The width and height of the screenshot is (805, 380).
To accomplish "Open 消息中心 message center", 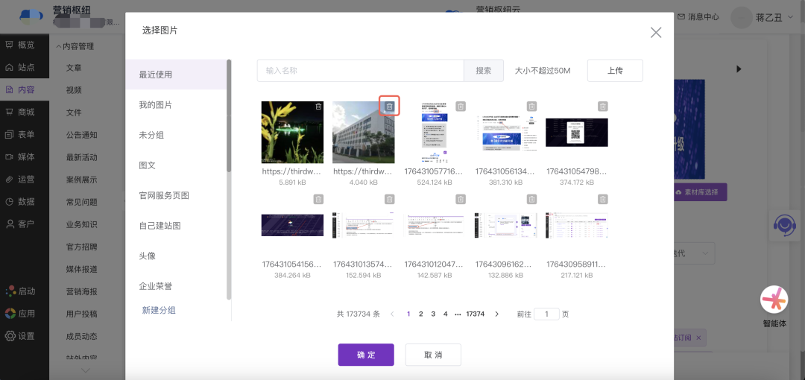I will pyautogui.click(x=698, y=16).
